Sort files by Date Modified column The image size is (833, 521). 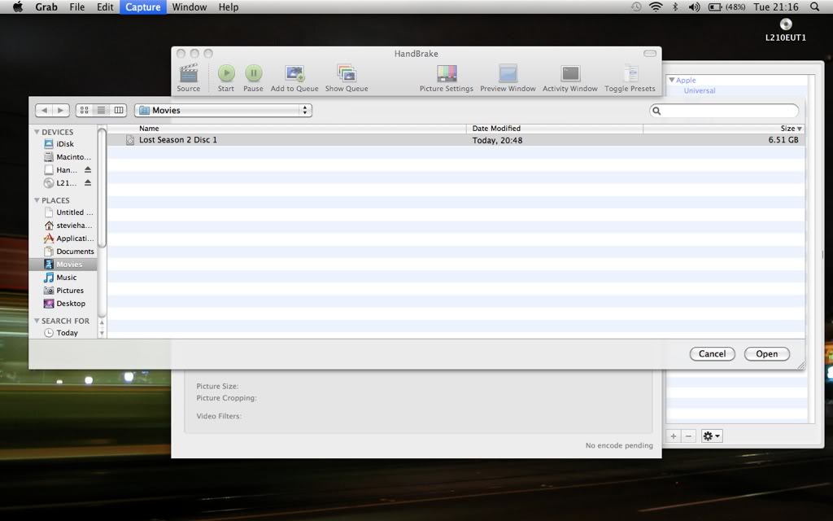(x=555, y=129)
